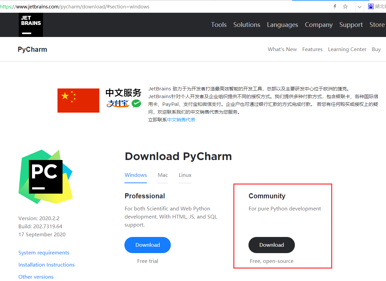Click 'Free trial' label

click(x=148, y=261)
